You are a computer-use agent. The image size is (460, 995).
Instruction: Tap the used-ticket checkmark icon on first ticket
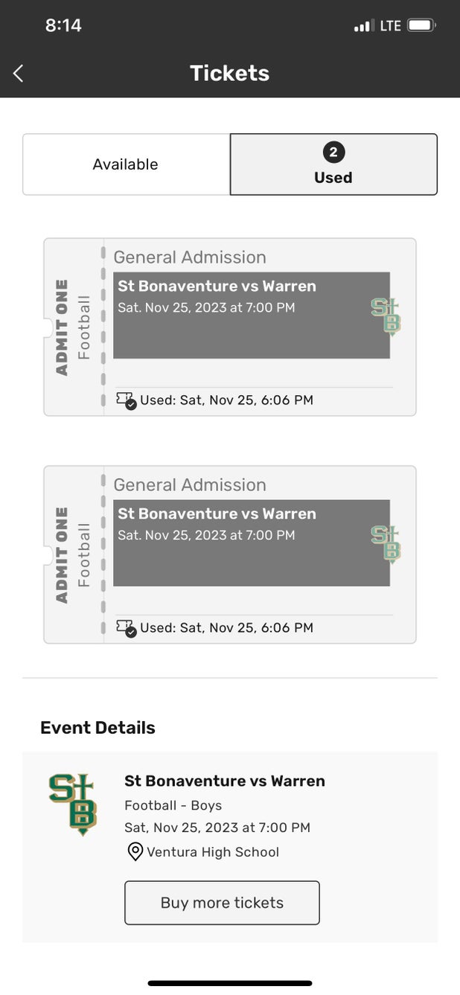tap(126, 400)
